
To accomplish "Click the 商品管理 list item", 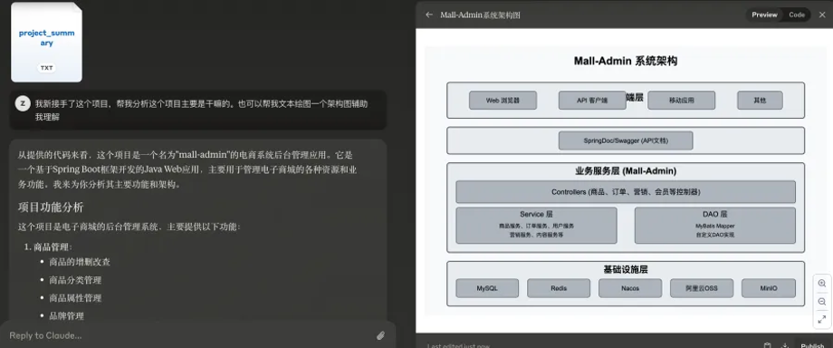I will click(53, 246).
